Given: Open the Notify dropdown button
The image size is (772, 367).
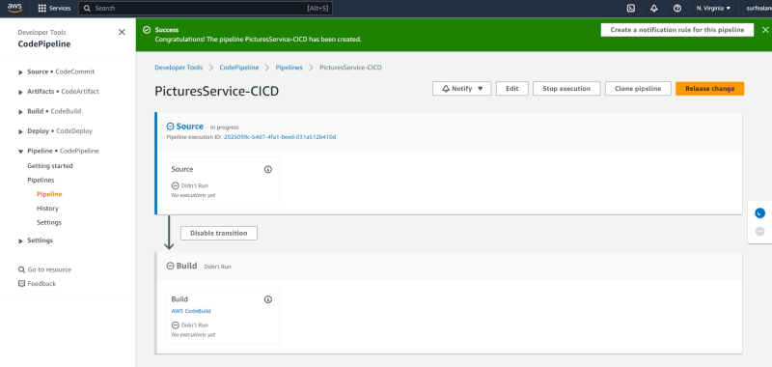Looking at the screenshot, I should [x=462, y=89].
